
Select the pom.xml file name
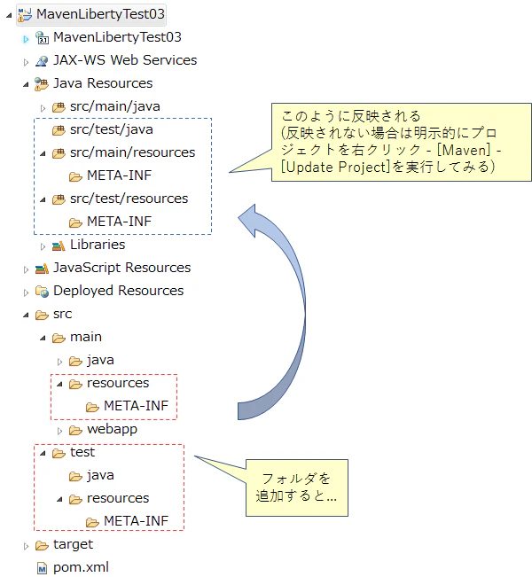81,567
